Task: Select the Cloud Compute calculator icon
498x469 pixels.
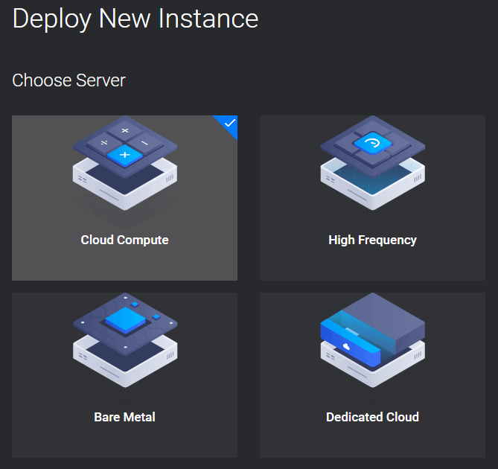Action: [125, 163]
